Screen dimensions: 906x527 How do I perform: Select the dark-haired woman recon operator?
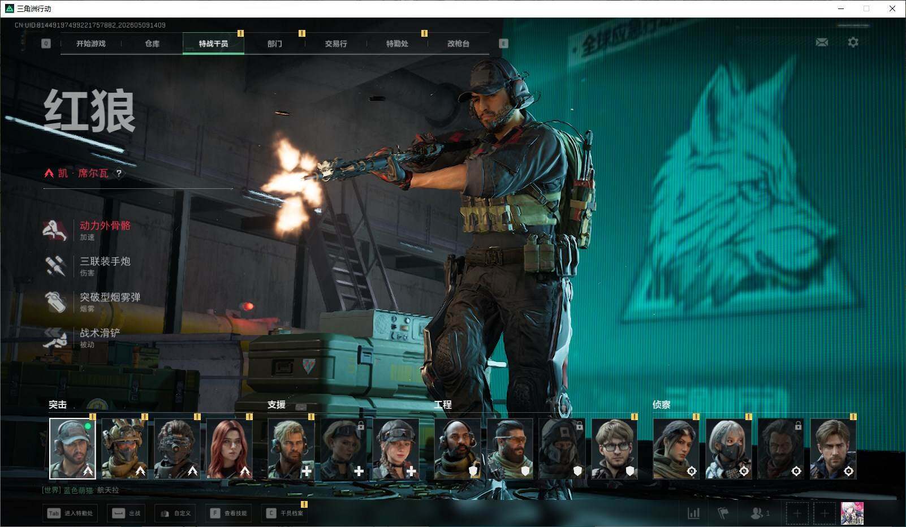click(x=676, y=448)
